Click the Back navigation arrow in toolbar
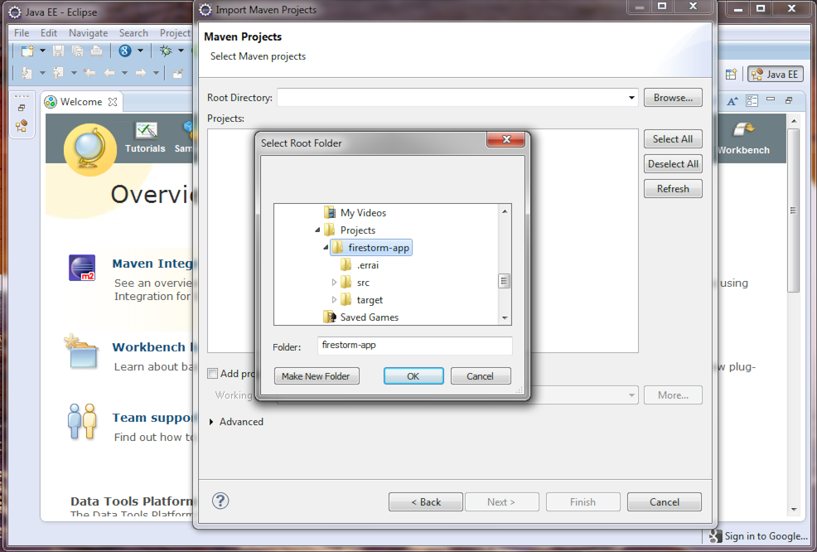This screenshot has width=817, height=552. (109, 73)
